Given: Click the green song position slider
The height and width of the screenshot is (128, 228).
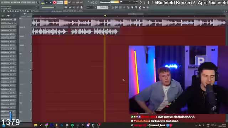Looking at the screenshot, I should pyautogui.click(x=48, y=7).
